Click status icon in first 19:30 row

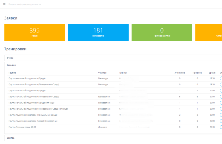(x=221, y=78)
